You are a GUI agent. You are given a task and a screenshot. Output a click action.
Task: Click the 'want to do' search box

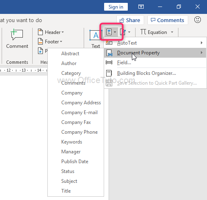[x=21, y=20]
